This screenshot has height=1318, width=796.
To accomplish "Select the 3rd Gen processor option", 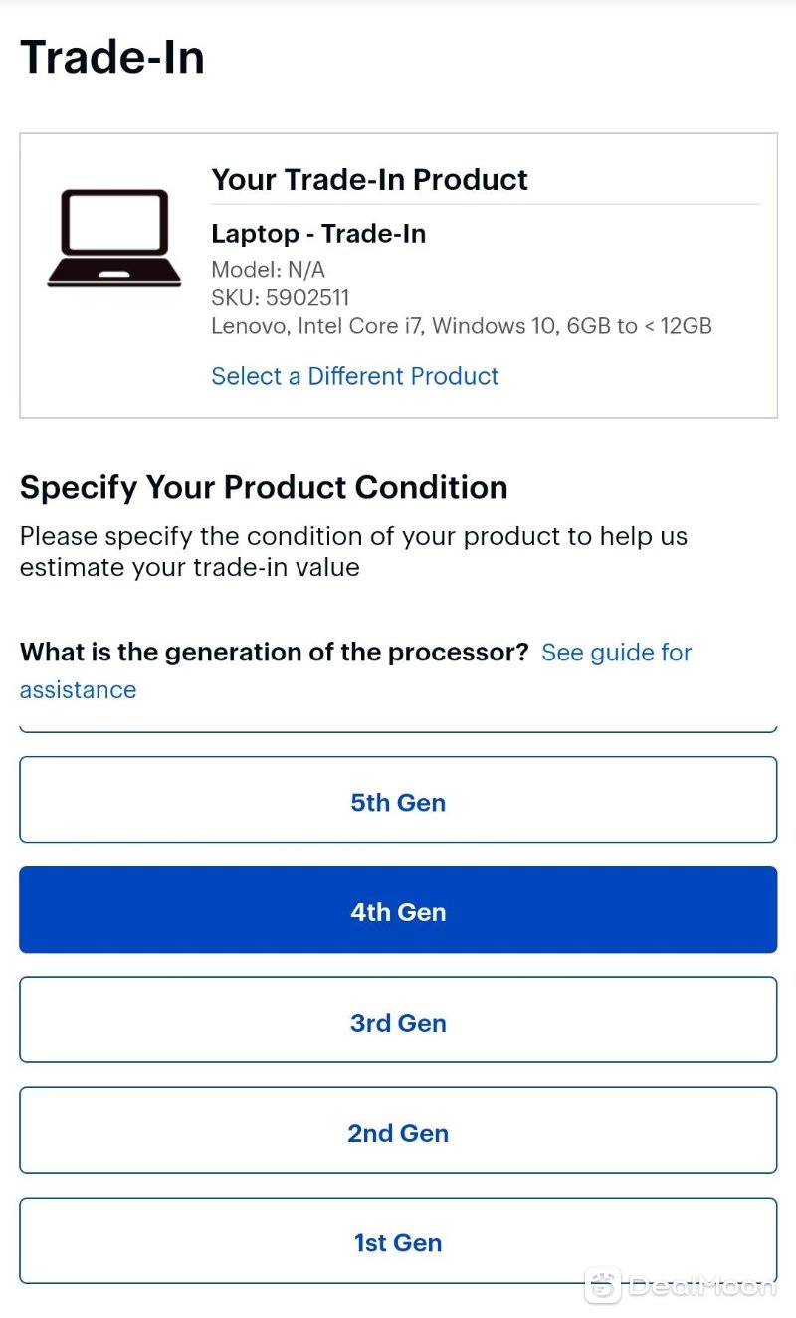I will tap(398, 1021).
